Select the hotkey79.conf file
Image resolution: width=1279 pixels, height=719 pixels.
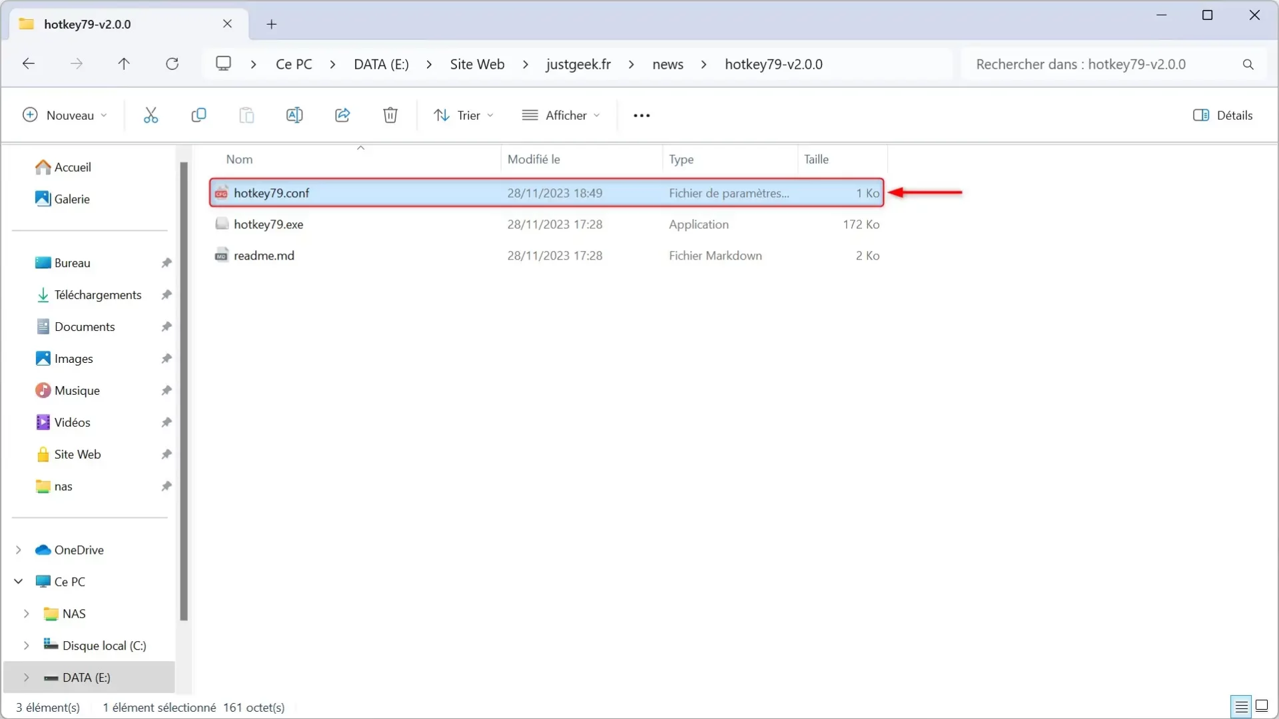click(547, 193)
